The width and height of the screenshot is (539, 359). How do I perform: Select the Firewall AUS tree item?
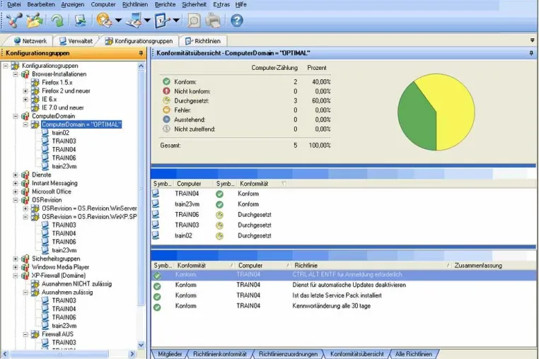[57, 334]
